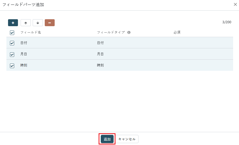This screenshot has height=145, width=239.
Task: Open the 日付 field type cell
Action: (x=100, y=43)
